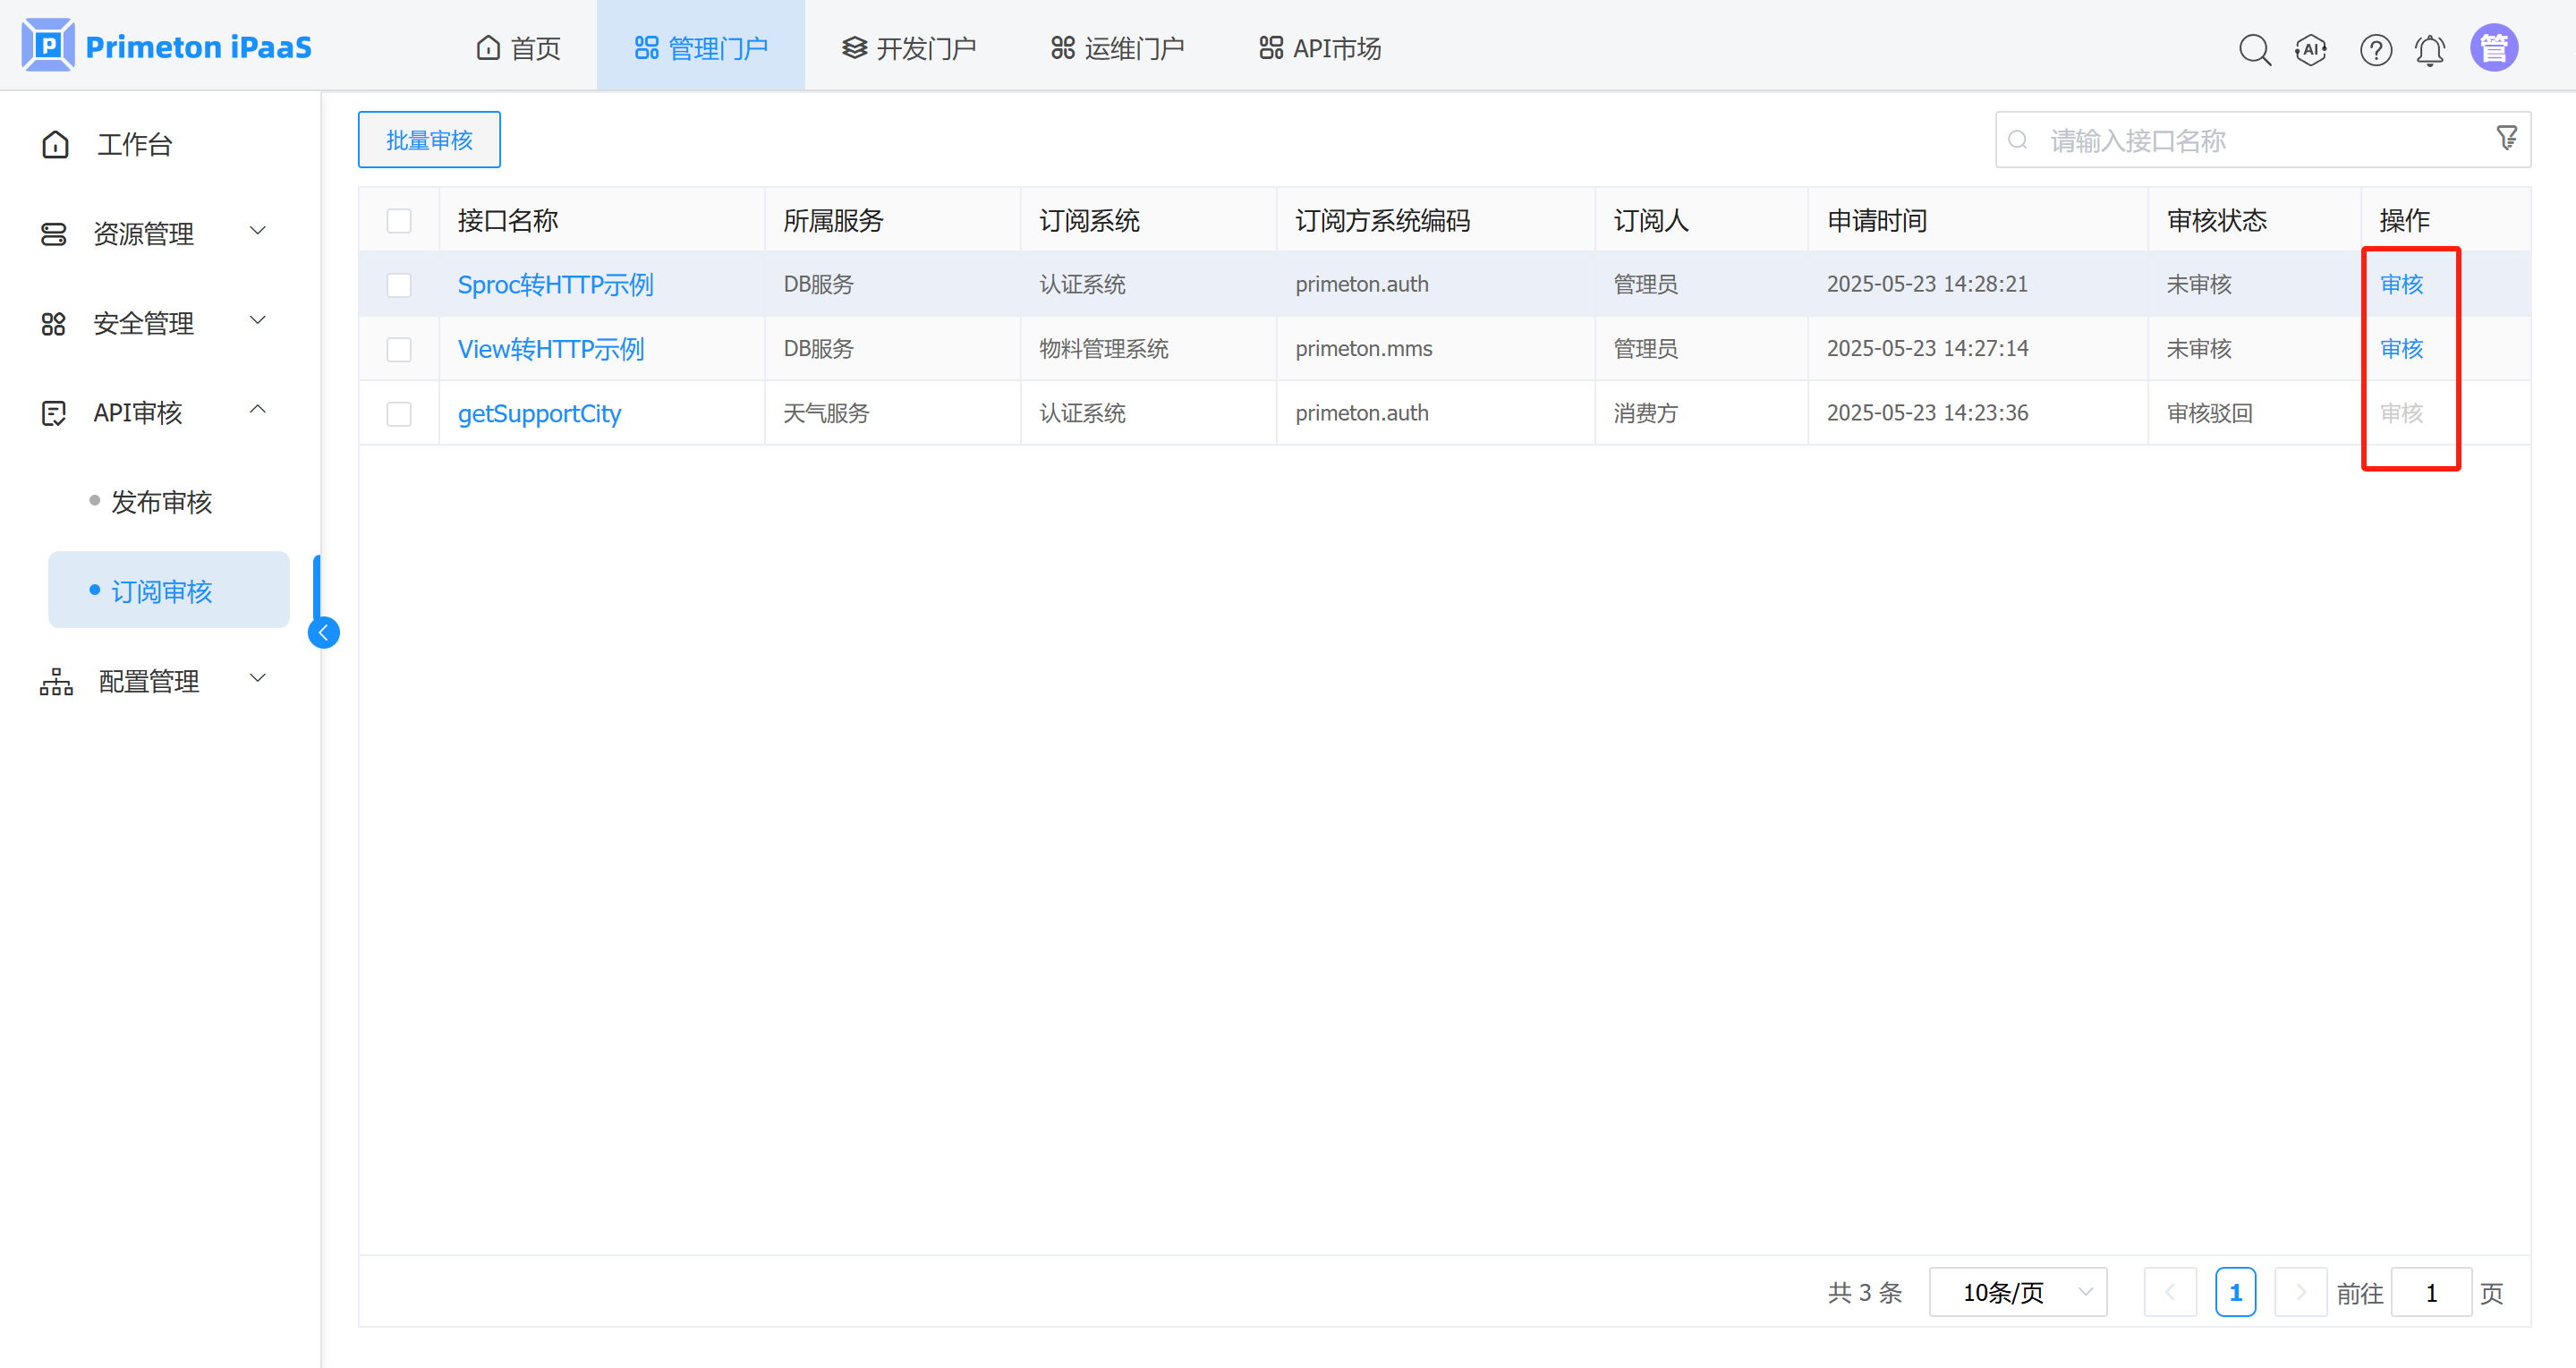Switch to the 开发门户 top tab
Image resolution: width=2576 pixels, height=1368 pixels.
click(x=908, y=48)
